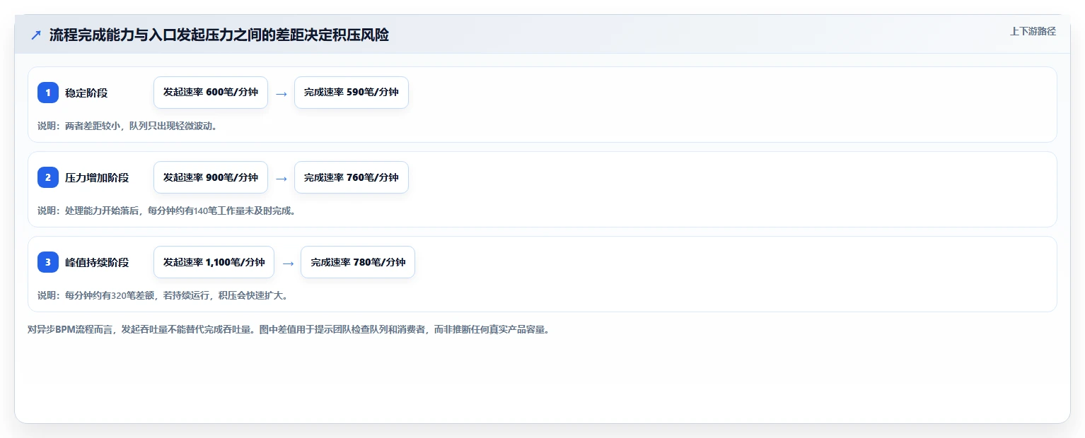The height and width of the screenshot is (438, 1085).
Task: Click the arrow between 600 and 590 rates
Action: click(282, 93)
